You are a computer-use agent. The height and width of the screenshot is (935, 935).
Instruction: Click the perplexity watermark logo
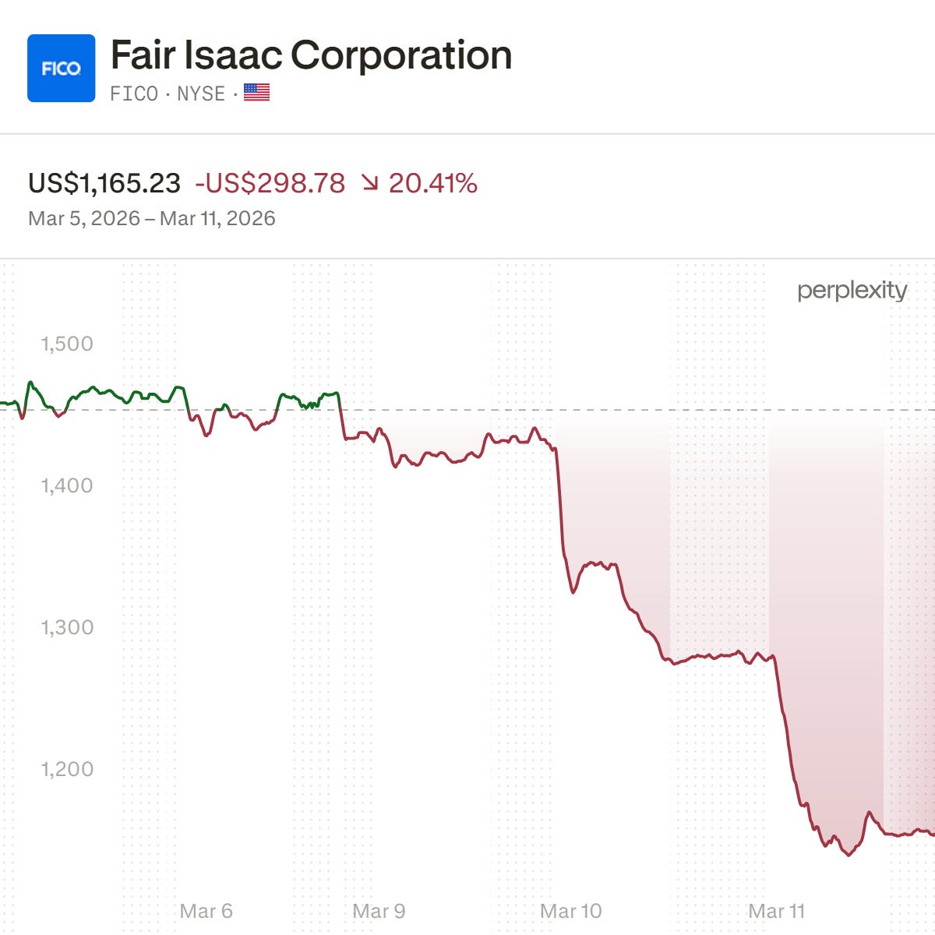(852, 291)
